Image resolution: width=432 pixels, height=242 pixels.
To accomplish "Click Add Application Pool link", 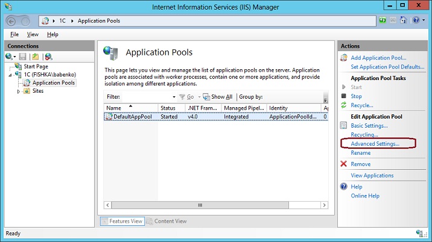I will point(378,58).
